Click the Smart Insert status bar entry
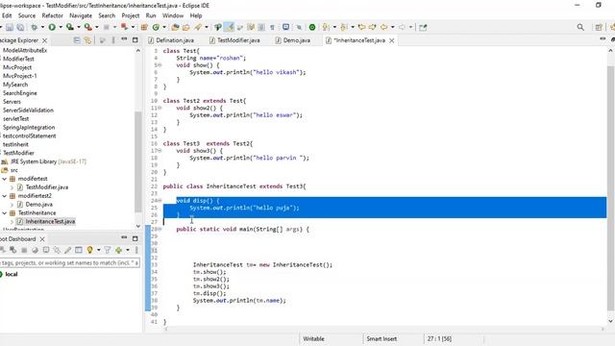The width and height of the screenshot is (615, 346). pyautogui.click(x=381, y=338)
